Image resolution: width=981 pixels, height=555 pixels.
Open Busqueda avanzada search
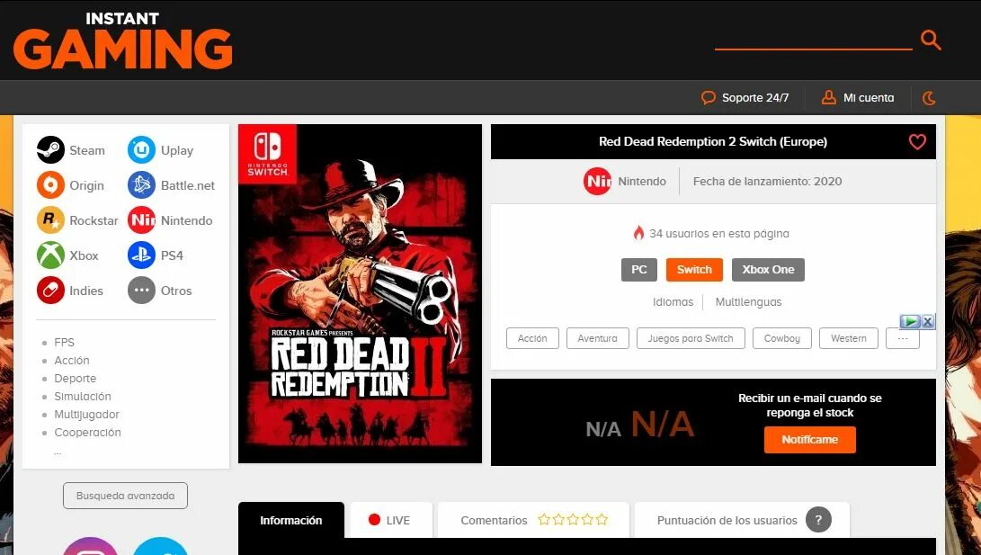(125, 496)
